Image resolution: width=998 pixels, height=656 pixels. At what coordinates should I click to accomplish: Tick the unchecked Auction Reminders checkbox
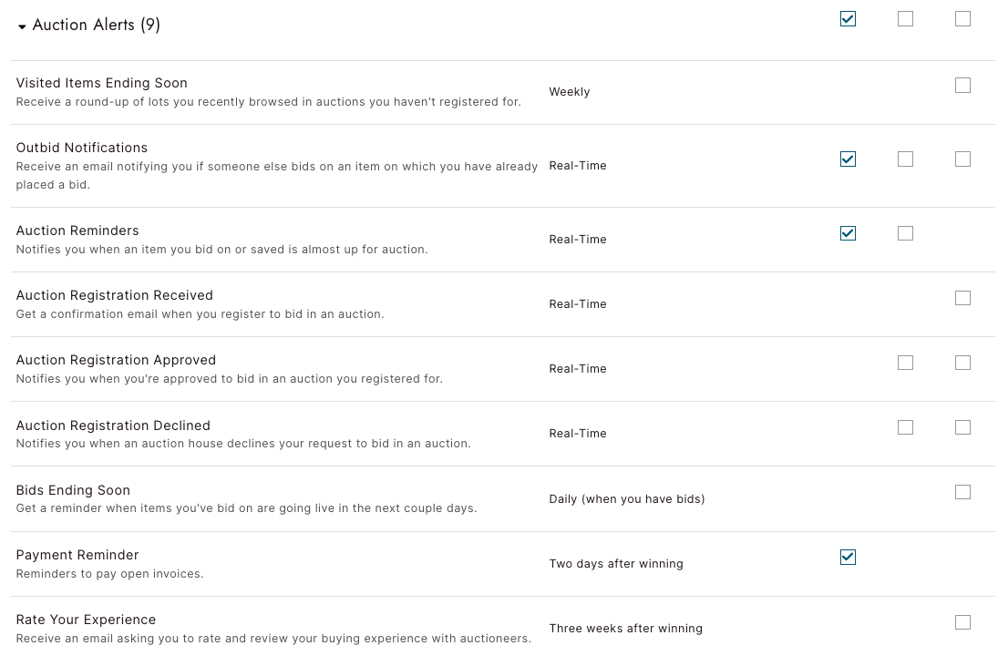coord(905,233)
